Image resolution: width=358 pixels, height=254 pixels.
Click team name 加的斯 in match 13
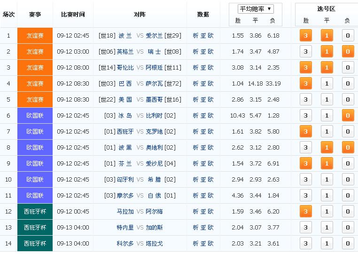154,228
